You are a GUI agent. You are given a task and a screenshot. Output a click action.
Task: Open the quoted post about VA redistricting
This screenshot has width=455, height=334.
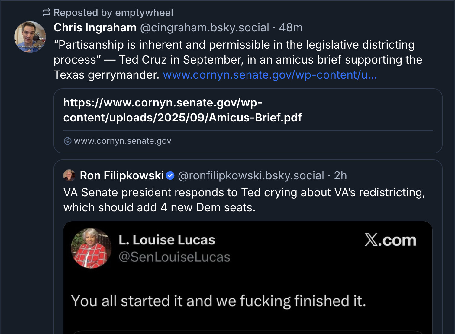click(x=244, y=200)
